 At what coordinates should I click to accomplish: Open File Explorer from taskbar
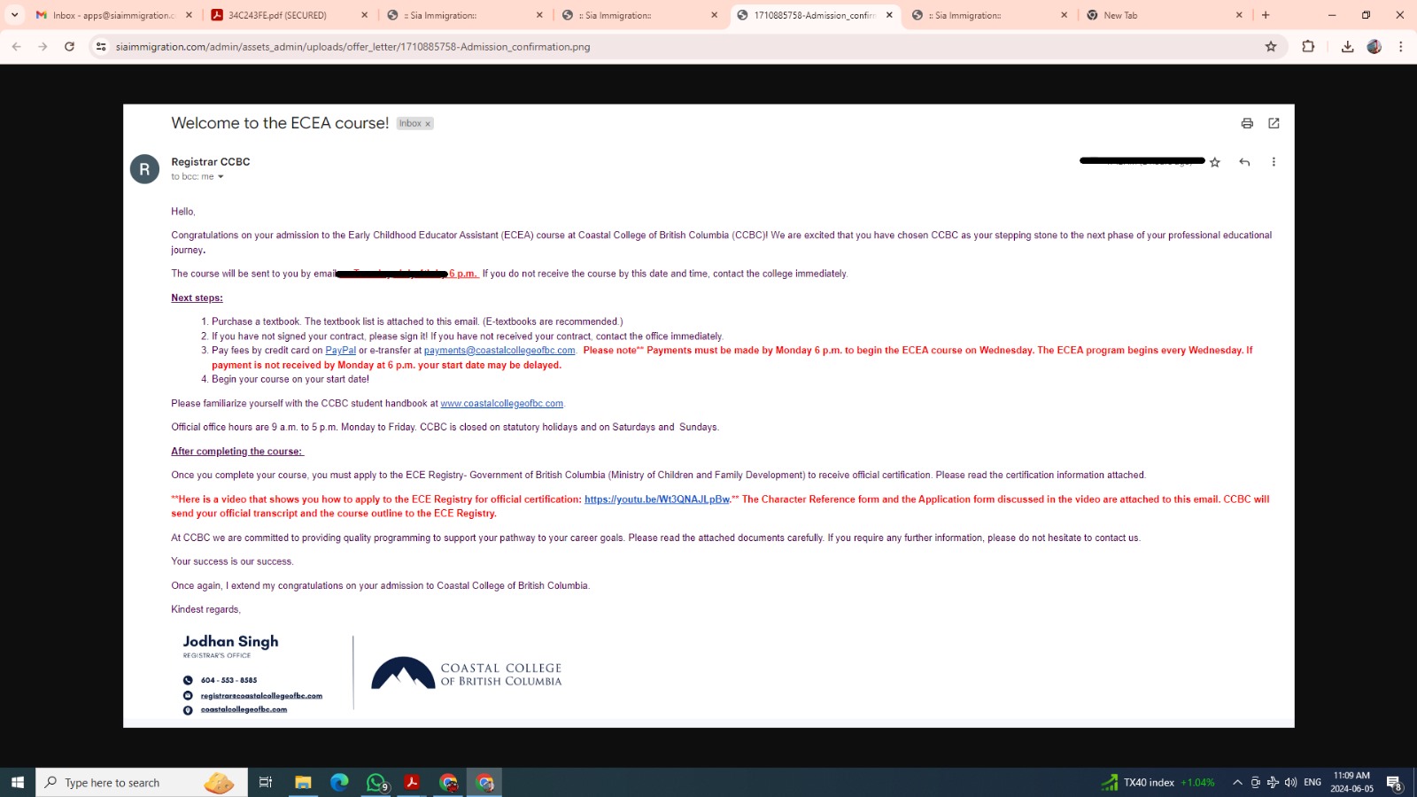303,782
